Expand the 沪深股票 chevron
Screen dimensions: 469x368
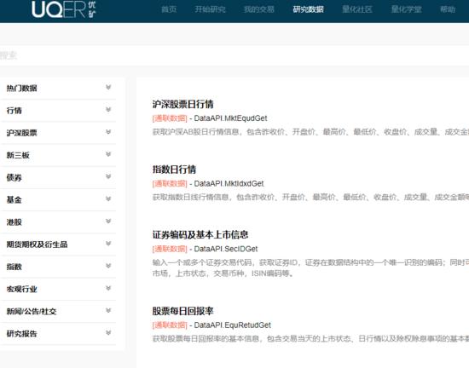(x=108, y=132)
